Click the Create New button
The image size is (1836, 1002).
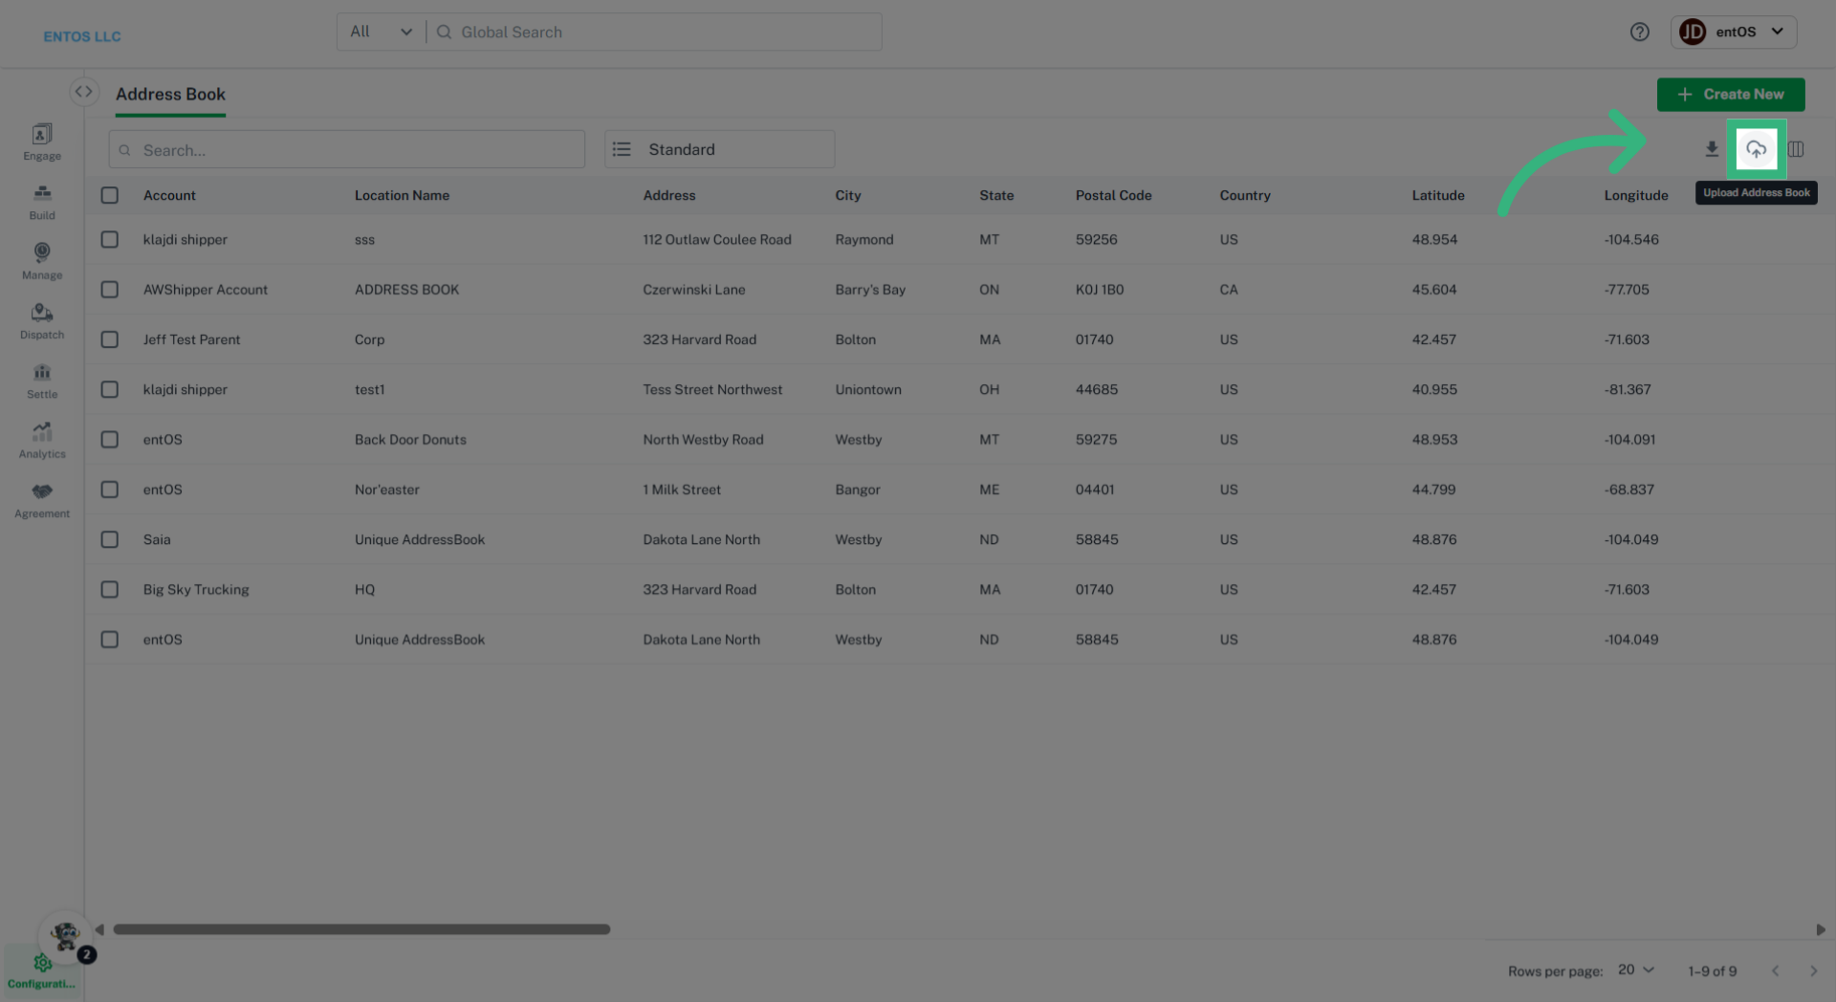pyautogui.click(x=1730, y=94)
